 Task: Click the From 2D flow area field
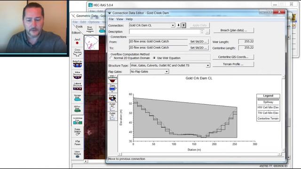[x=158, y=41]
